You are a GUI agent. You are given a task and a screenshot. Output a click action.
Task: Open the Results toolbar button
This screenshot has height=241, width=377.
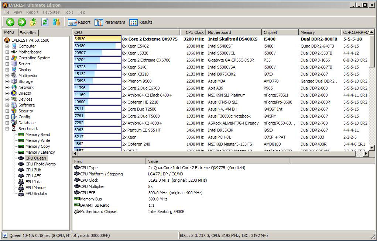tap(141, 22)
